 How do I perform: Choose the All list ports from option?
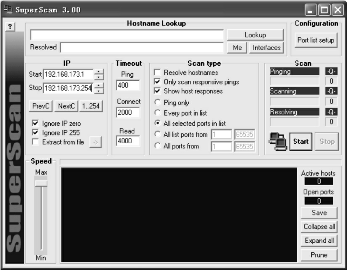tap(157, 134)
